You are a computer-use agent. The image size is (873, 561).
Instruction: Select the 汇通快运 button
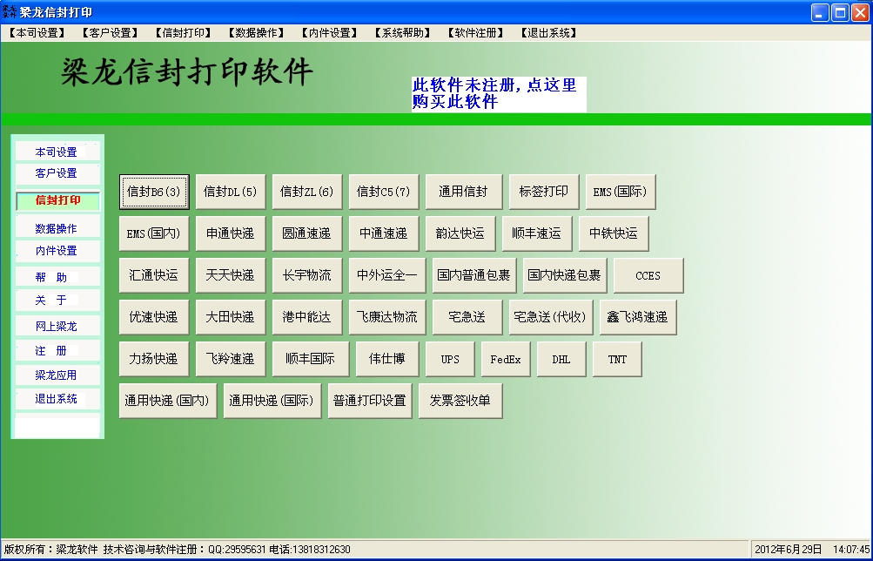coord(154,275)
